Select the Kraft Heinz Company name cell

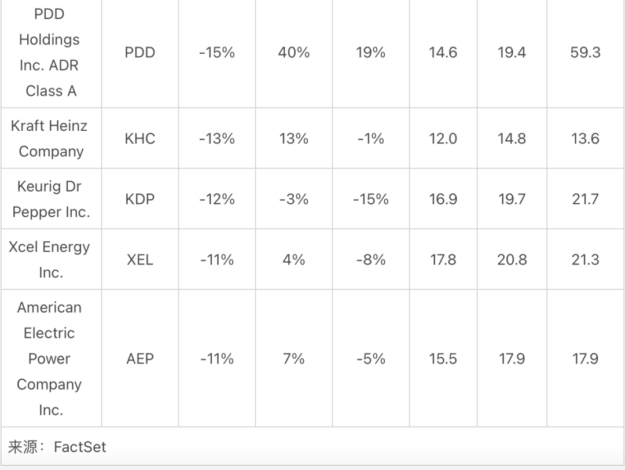click(x=51, y=138)
